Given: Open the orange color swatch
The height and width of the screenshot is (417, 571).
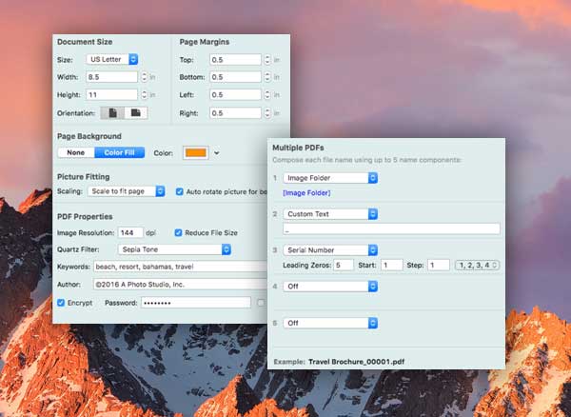Looking at the screenshot, I should click(196, 152).
